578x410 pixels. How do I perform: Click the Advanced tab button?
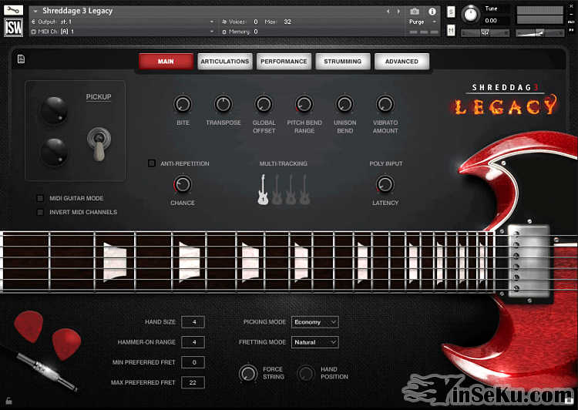(x=402, y=62)
